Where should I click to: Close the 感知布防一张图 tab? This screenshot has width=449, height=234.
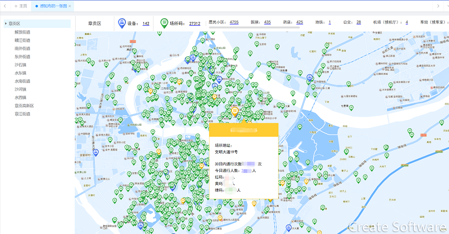[x=70, y=6]
